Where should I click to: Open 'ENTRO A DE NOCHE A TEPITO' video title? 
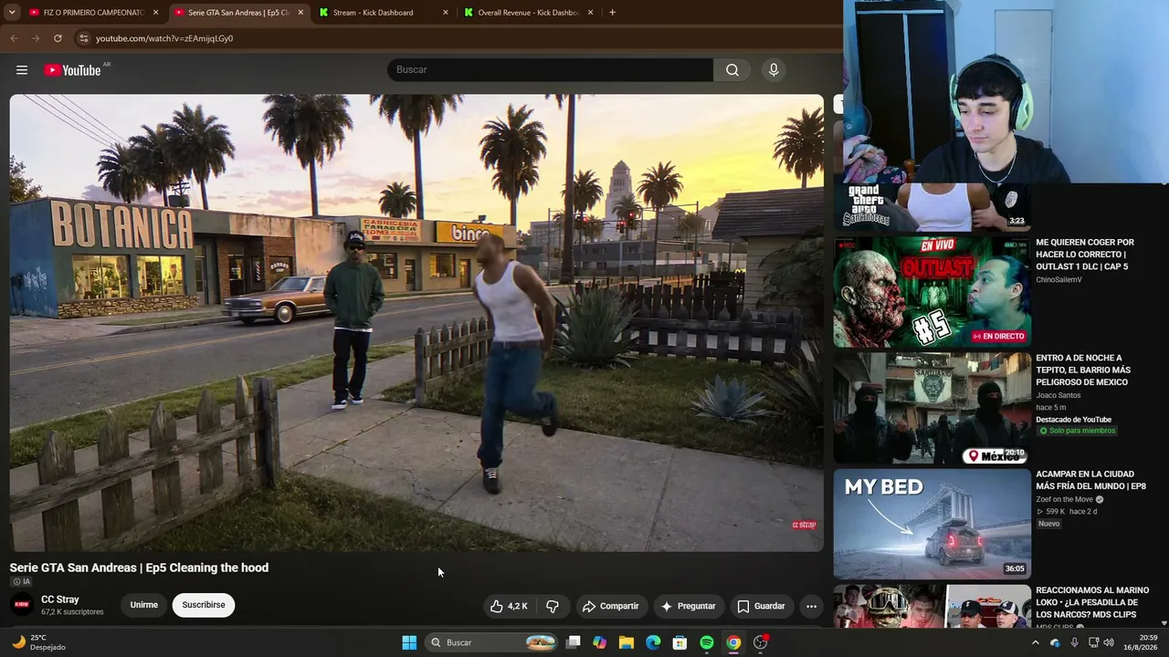1083,370
